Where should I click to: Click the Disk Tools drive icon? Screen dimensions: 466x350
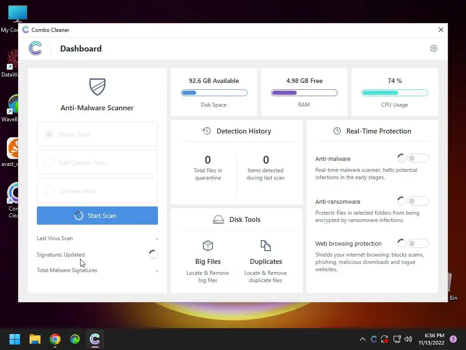218,220
